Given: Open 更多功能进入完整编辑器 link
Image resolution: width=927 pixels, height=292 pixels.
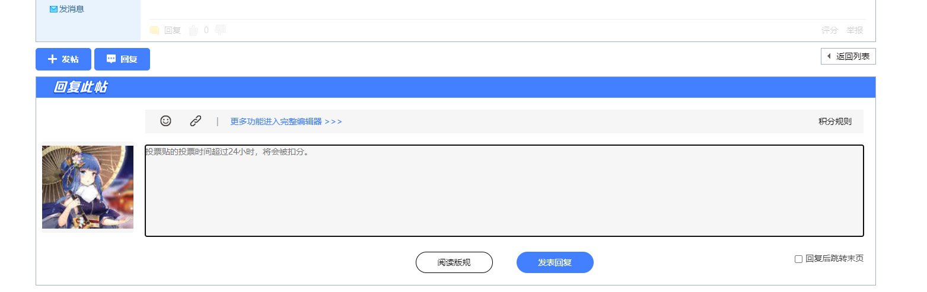Looking at the screenshot, I should (x=286, y=121).
